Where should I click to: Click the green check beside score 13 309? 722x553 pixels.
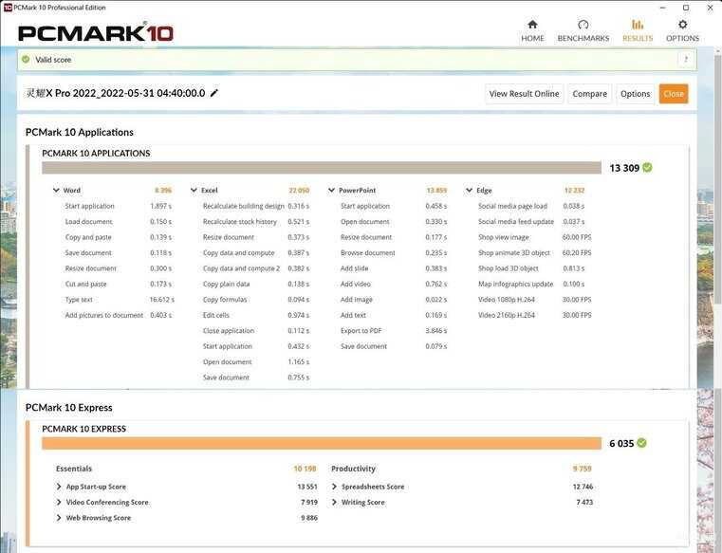point(647,168)
